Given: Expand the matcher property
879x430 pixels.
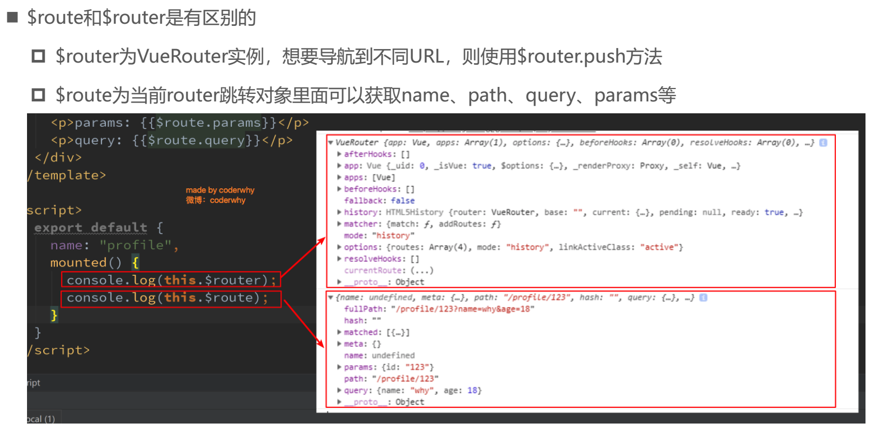Looking at the screenshot, I should (x=339, y=224).
